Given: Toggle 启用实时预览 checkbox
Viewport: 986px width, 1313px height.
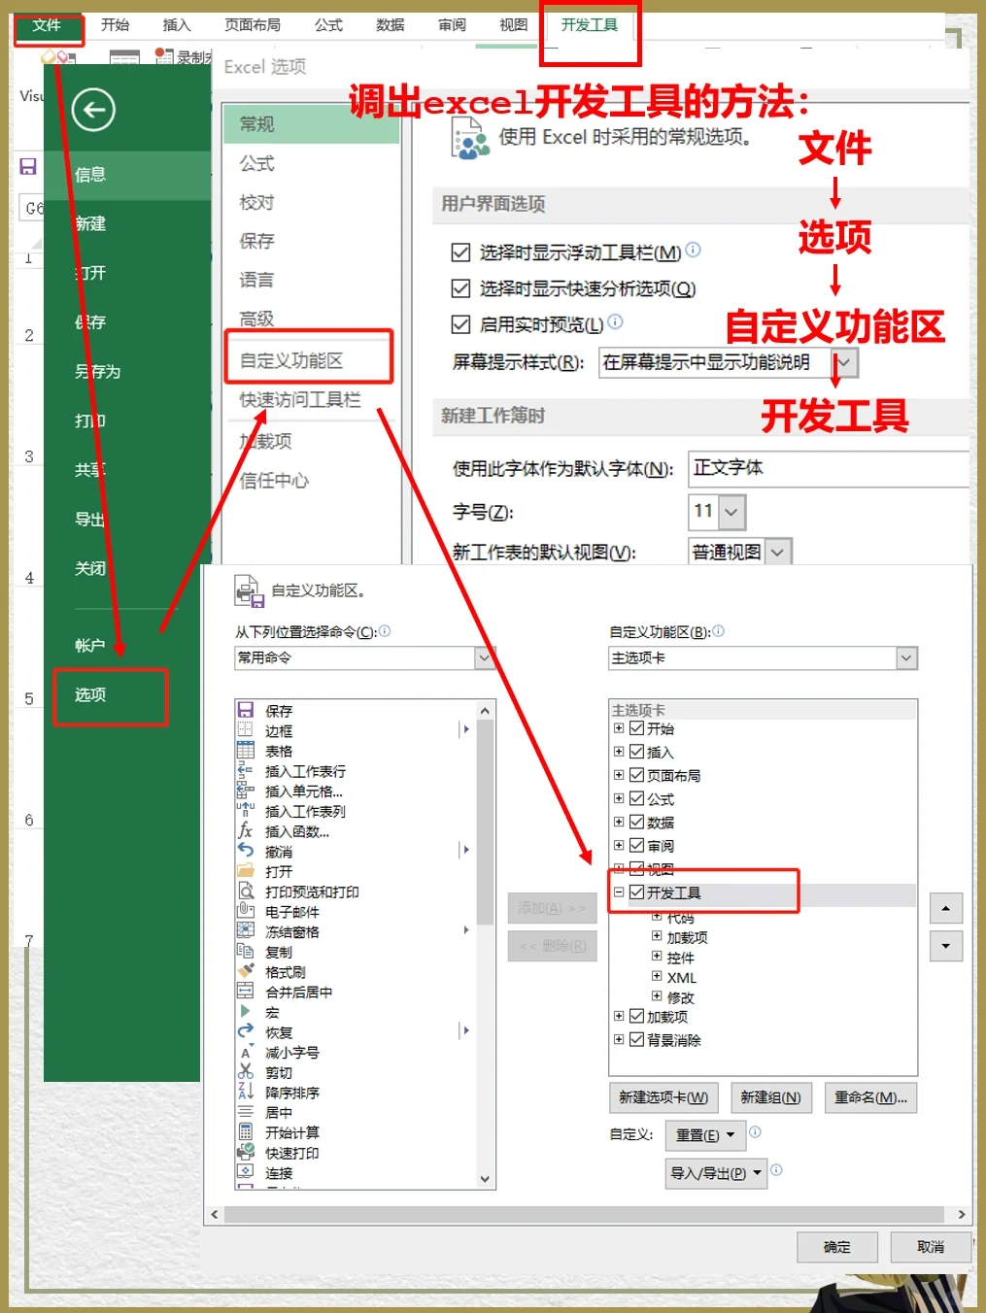Looking at the screenshot, I should click(x=461, y=324).
